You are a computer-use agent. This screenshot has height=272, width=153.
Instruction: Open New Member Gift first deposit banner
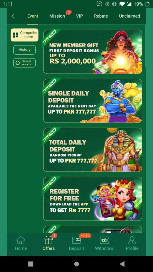click(93, 52)
